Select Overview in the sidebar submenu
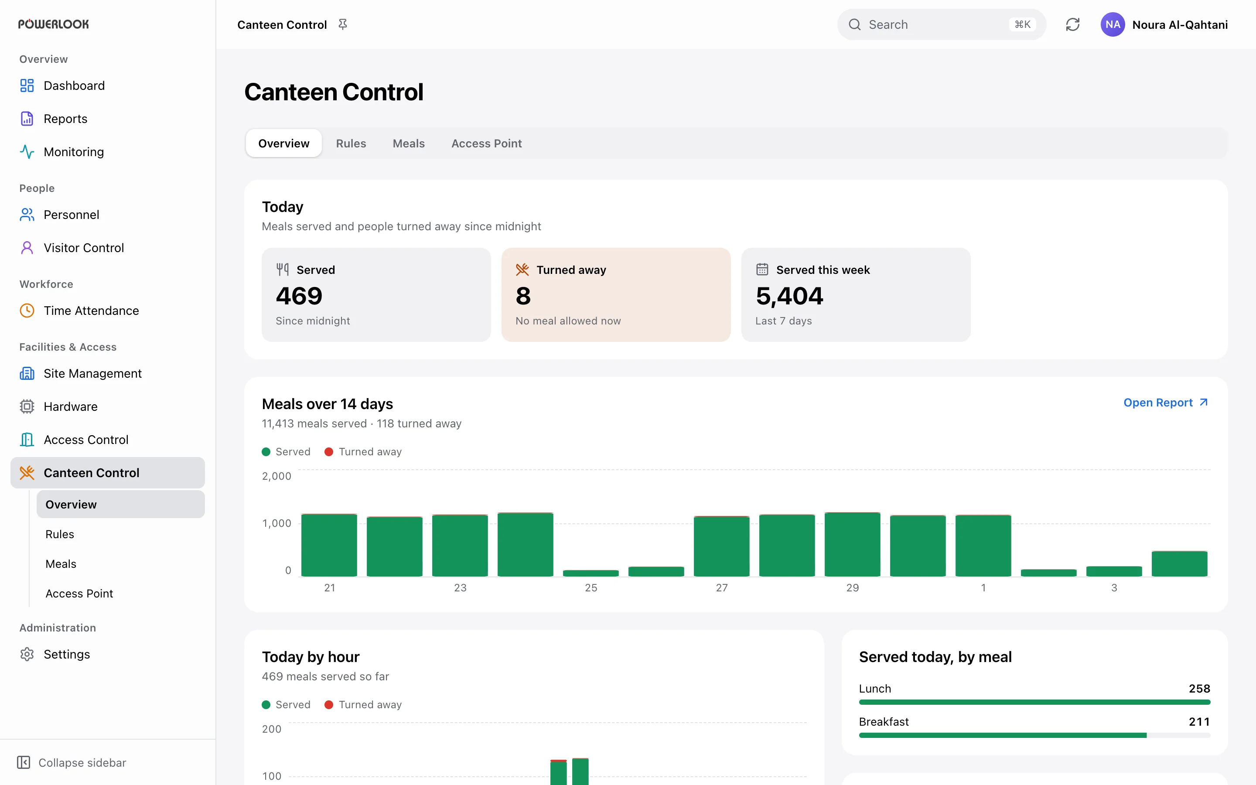 click(120, 505)
